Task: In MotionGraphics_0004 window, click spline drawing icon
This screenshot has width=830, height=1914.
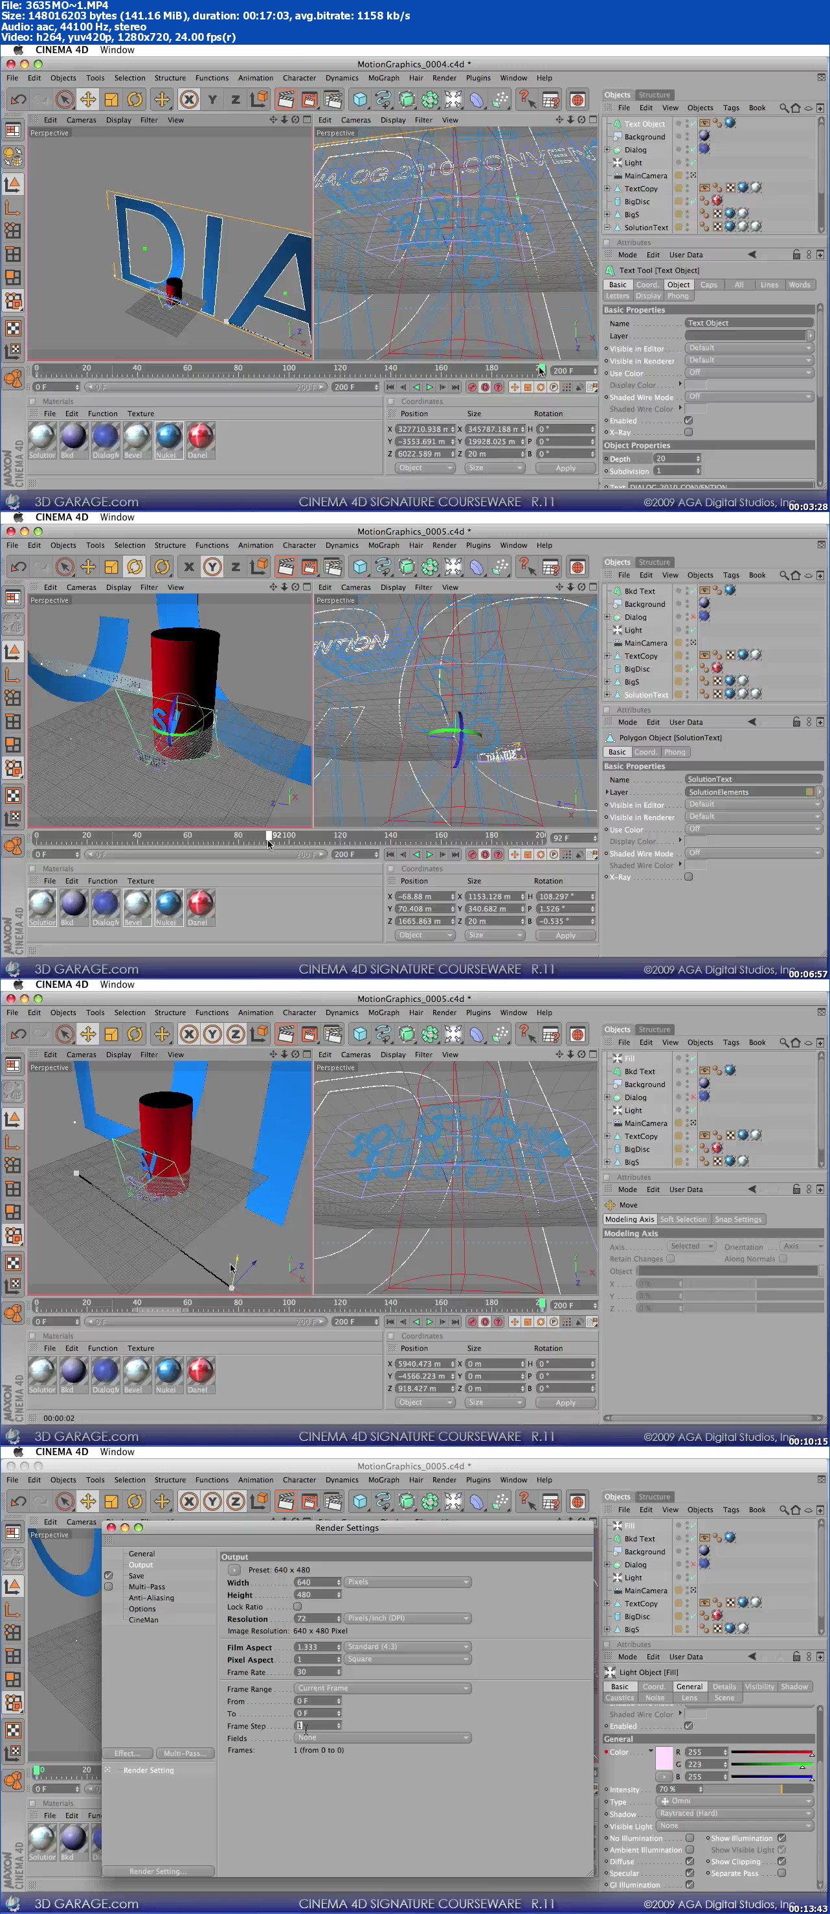Action: coord(383,100)
